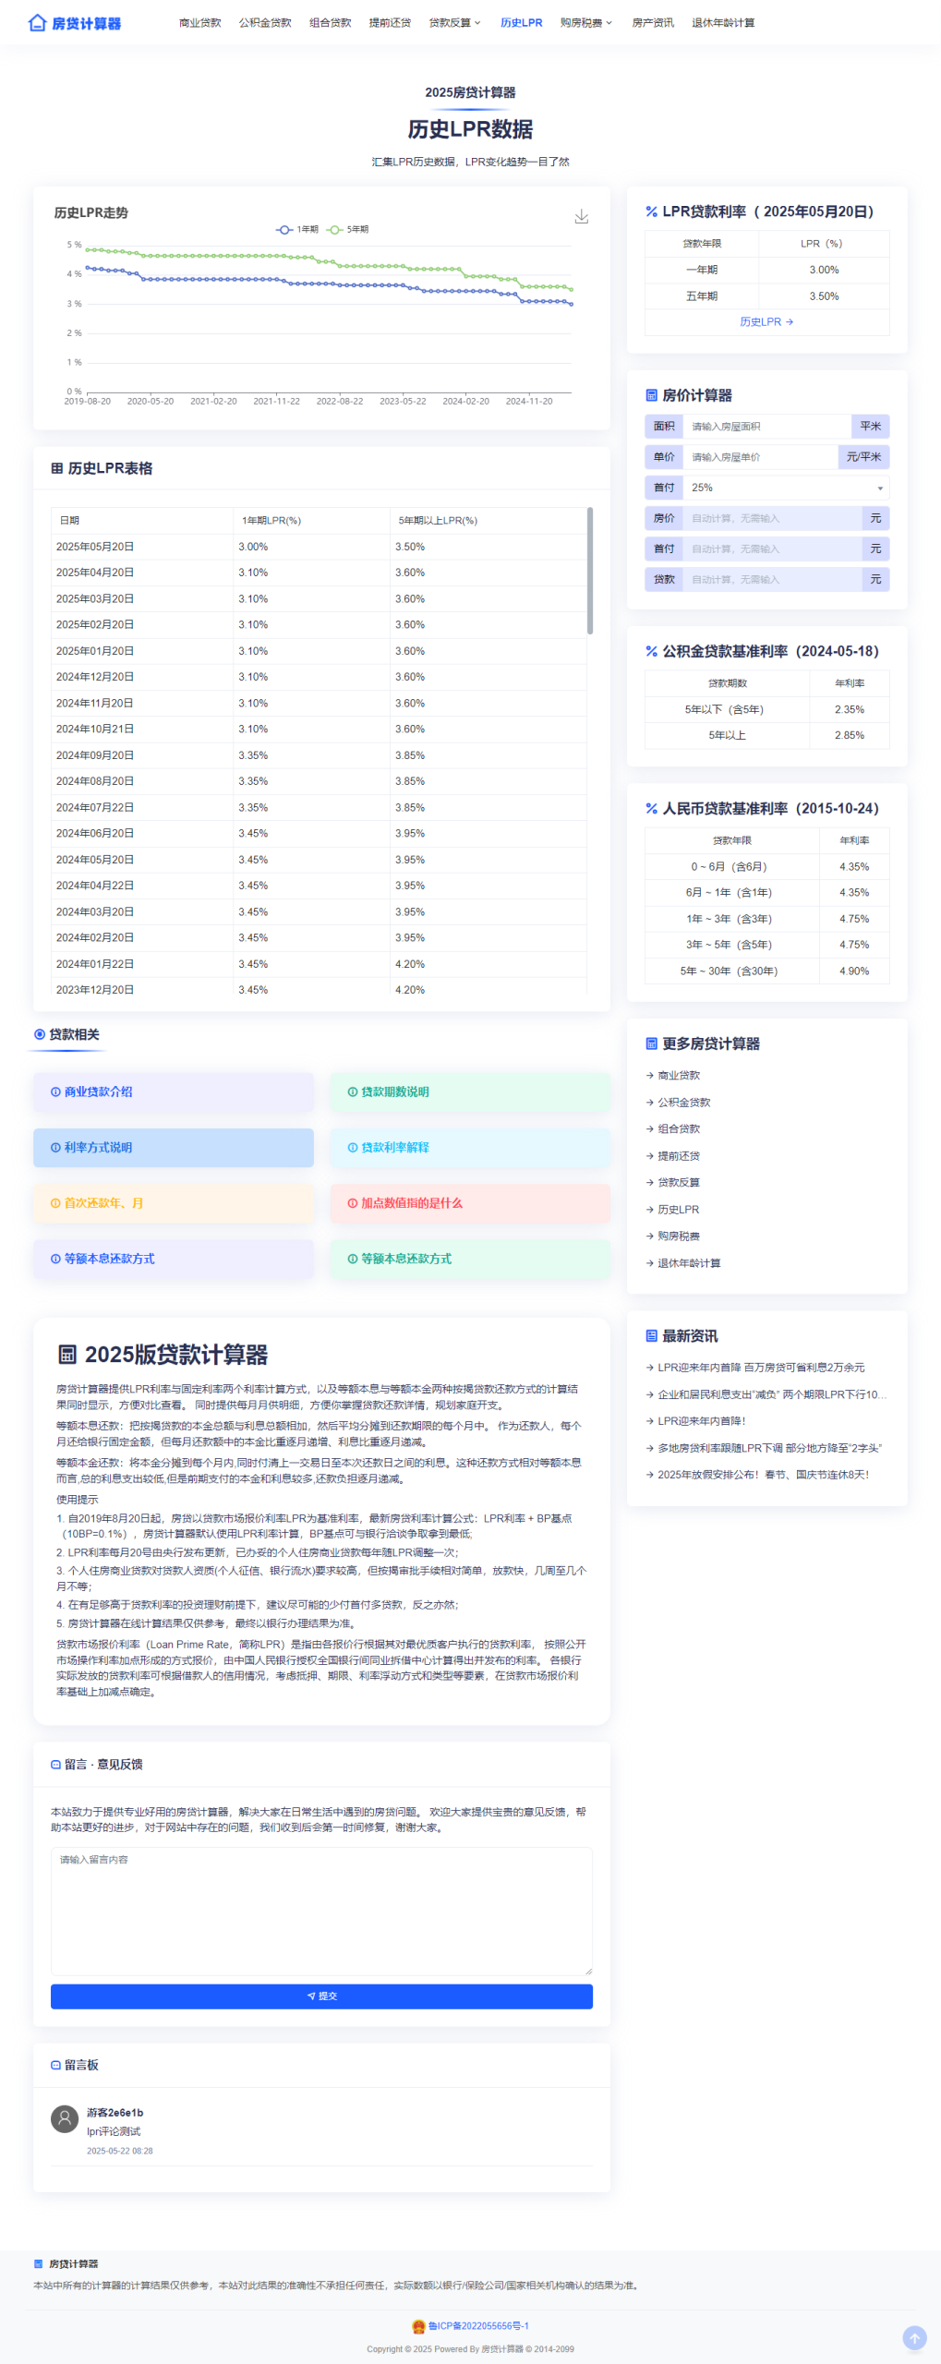Expand the 购房税费 nav menu
Image resolution: width=941 pixels, height=2364 pixels.
pos(585,23)
